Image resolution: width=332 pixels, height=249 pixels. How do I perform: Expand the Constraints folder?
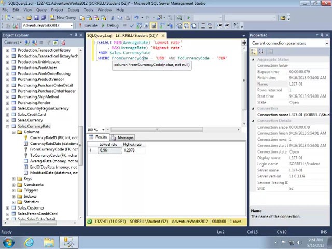pyautogui.click(x=14, y=185)
